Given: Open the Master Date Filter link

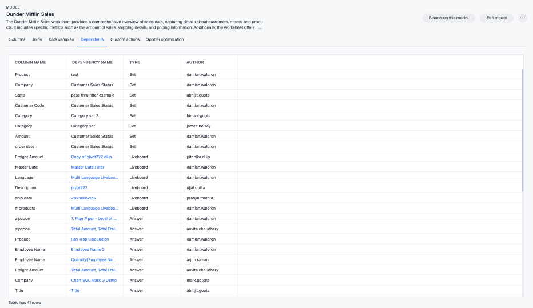Looking at the screenshot, I should tap(87, 167).
